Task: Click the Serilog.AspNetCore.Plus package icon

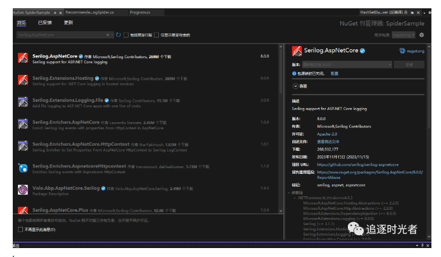Action: (x=23, y=210)
